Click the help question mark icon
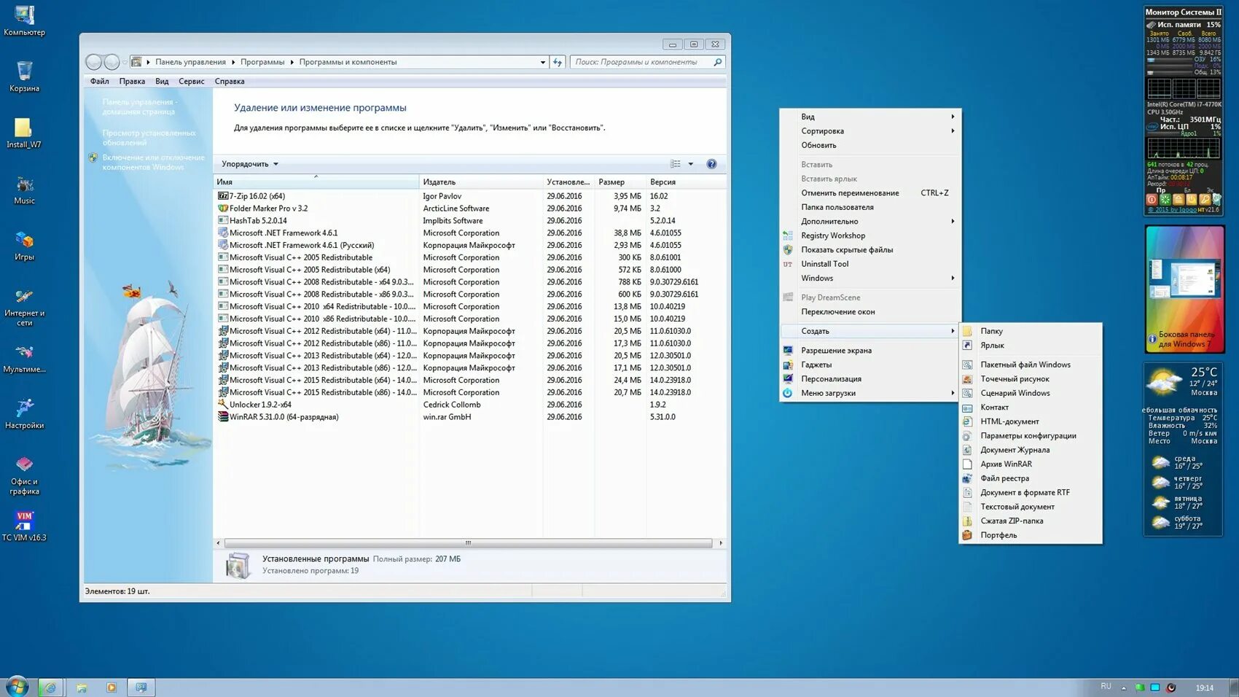 tap(711, 164)
